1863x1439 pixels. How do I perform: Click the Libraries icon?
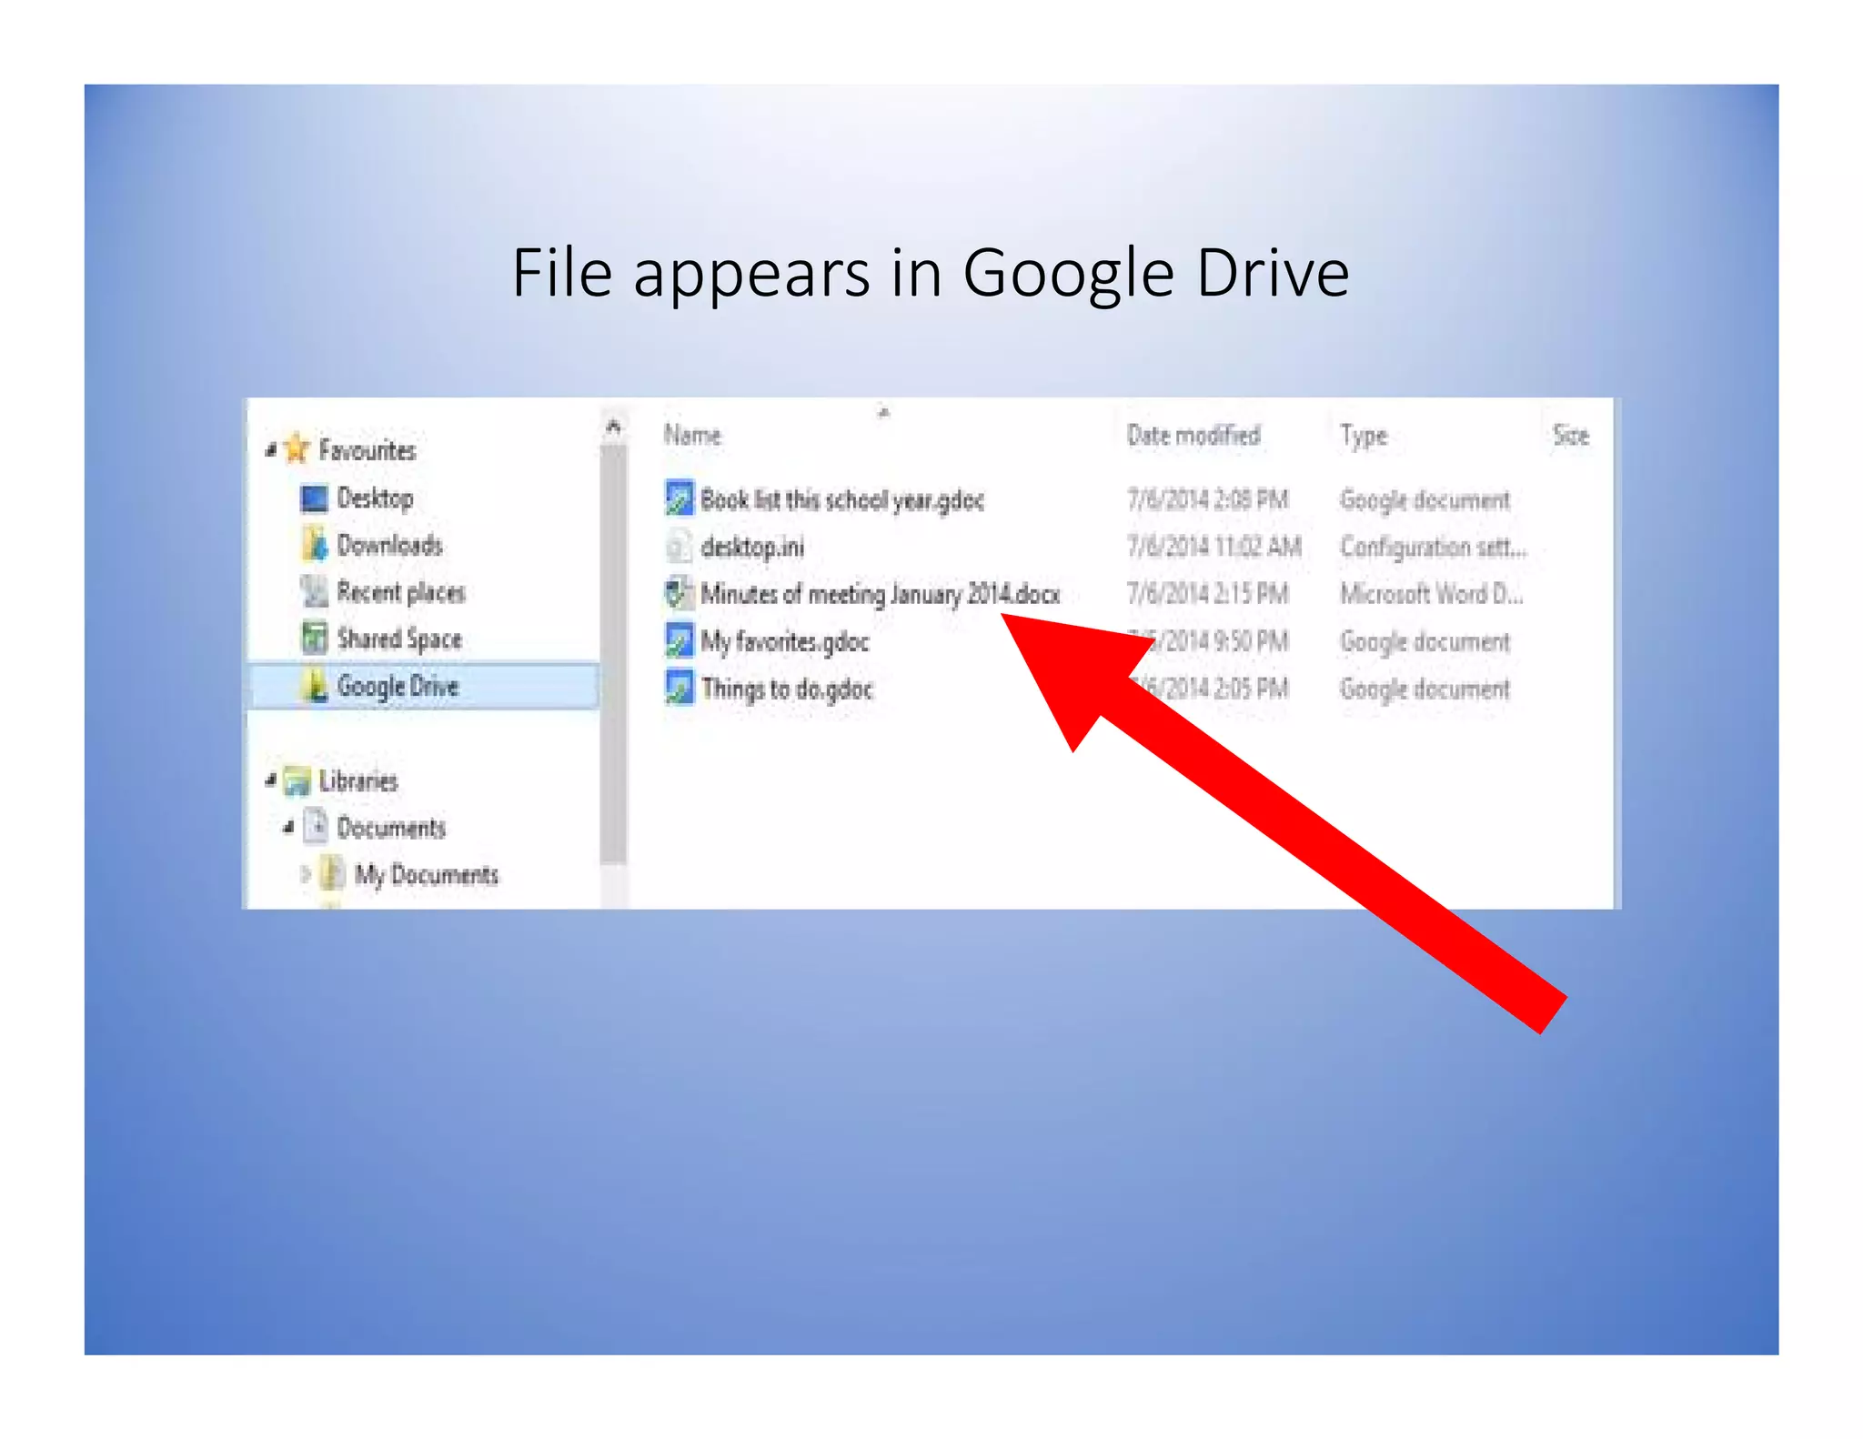coord(297,780)
